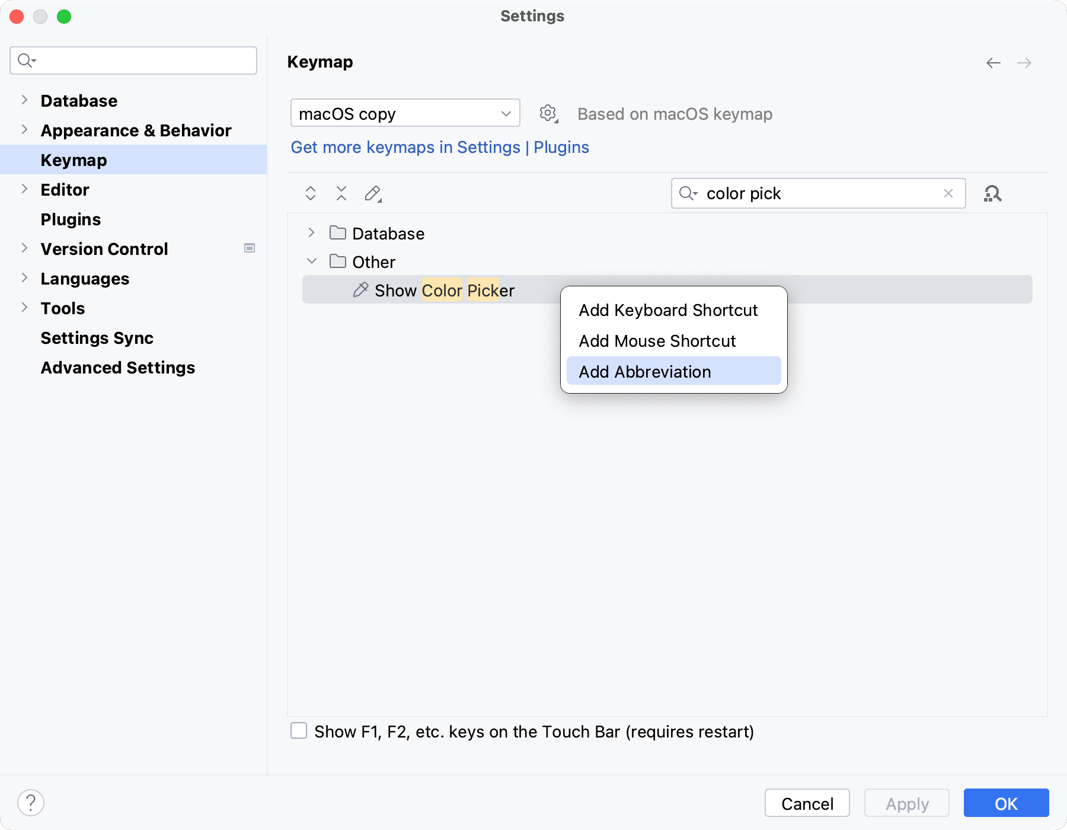This screenshot has width=1067, height=830.
Task: Choose Add Keyboard Shortcut from context menu
Action: click(x=668, y=310)
